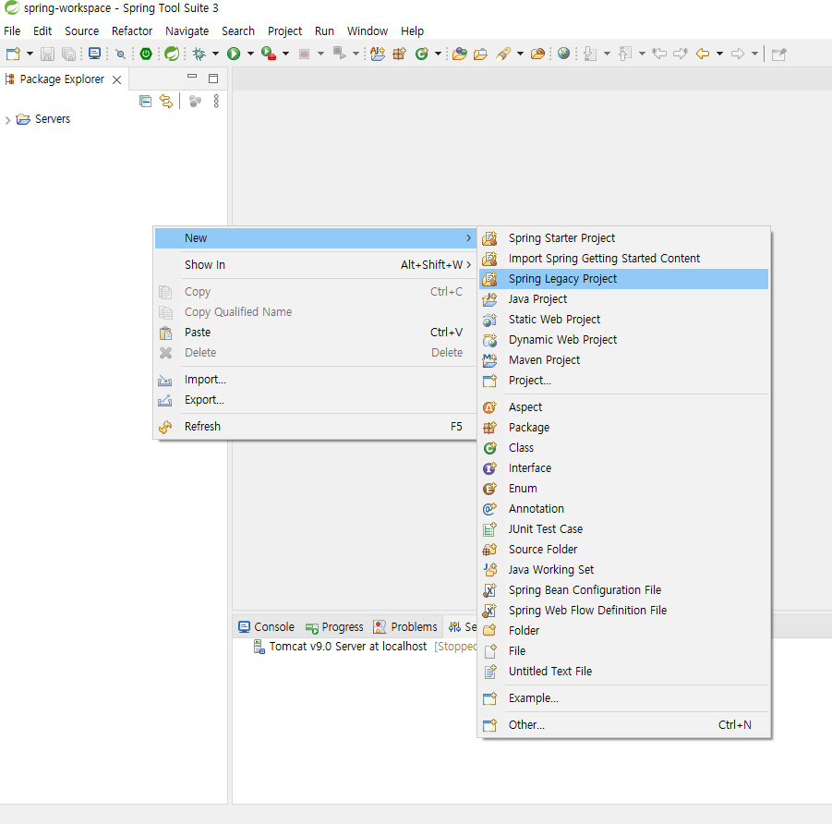Open dropdown arrow next to New wizard icon
This screenshot has width=832, height=824.
pyautogui.click(x=30, y=54)
